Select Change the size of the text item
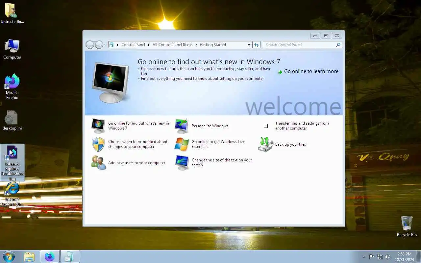 pyautogui.click(x=222, y=162)
